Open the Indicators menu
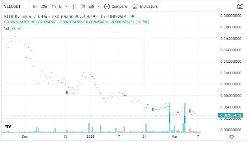 pyautogui.click(x=145, y=7)
